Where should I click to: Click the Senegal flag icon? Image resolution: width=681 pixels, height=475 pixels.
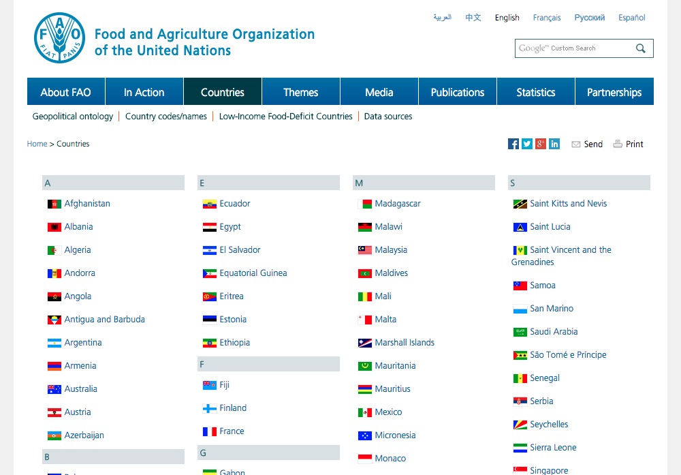(x=520, y=378)
